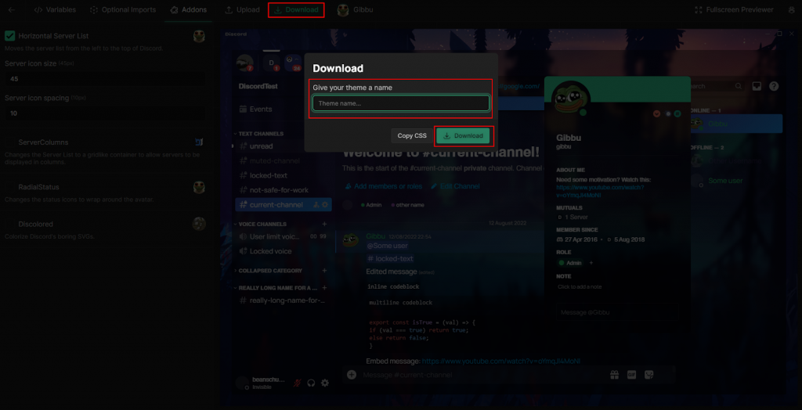
Task: Click the YouTube link in About Me
Action: pyautogui.click(x=600, y=191)
